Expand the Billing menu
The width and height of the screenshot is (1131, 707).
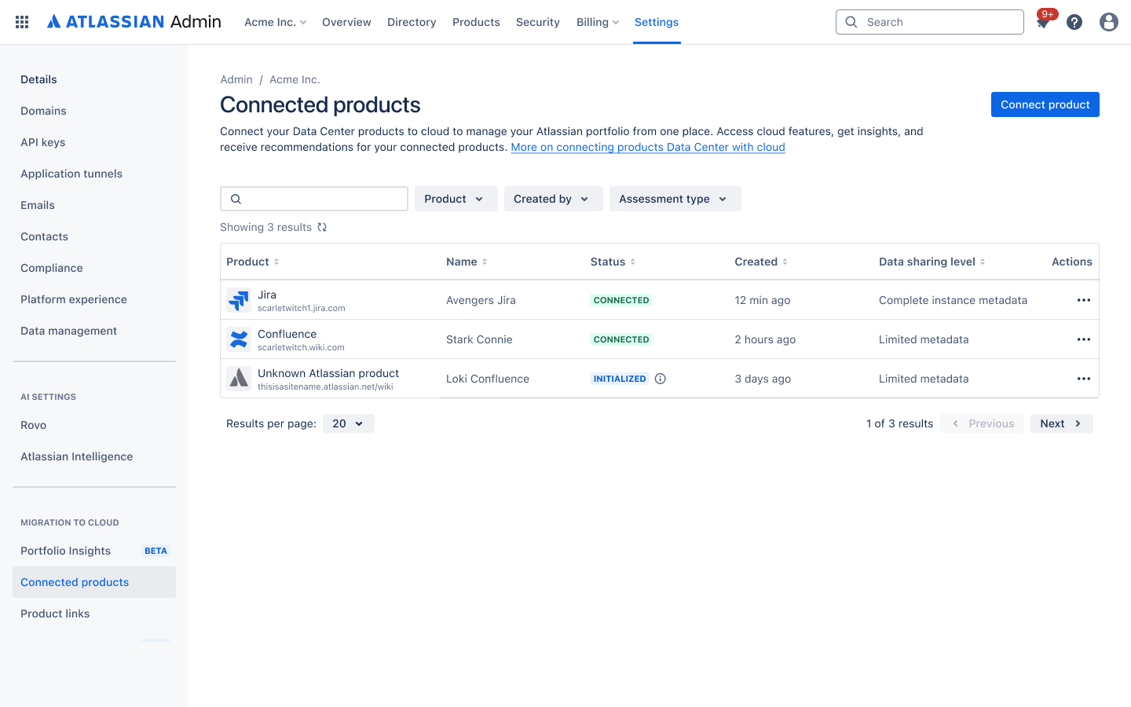pos(598,22)
